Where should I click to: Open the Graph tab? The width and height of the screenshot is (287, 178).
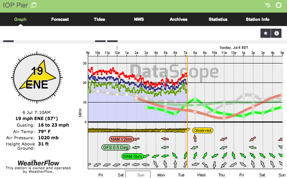pyautogui.click(x=20, y=19)
